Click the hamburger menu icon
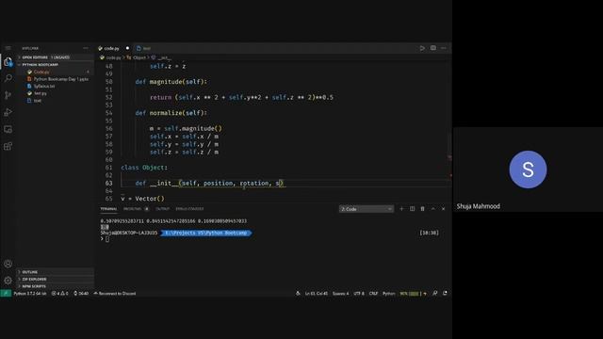 tap(8, 48)
